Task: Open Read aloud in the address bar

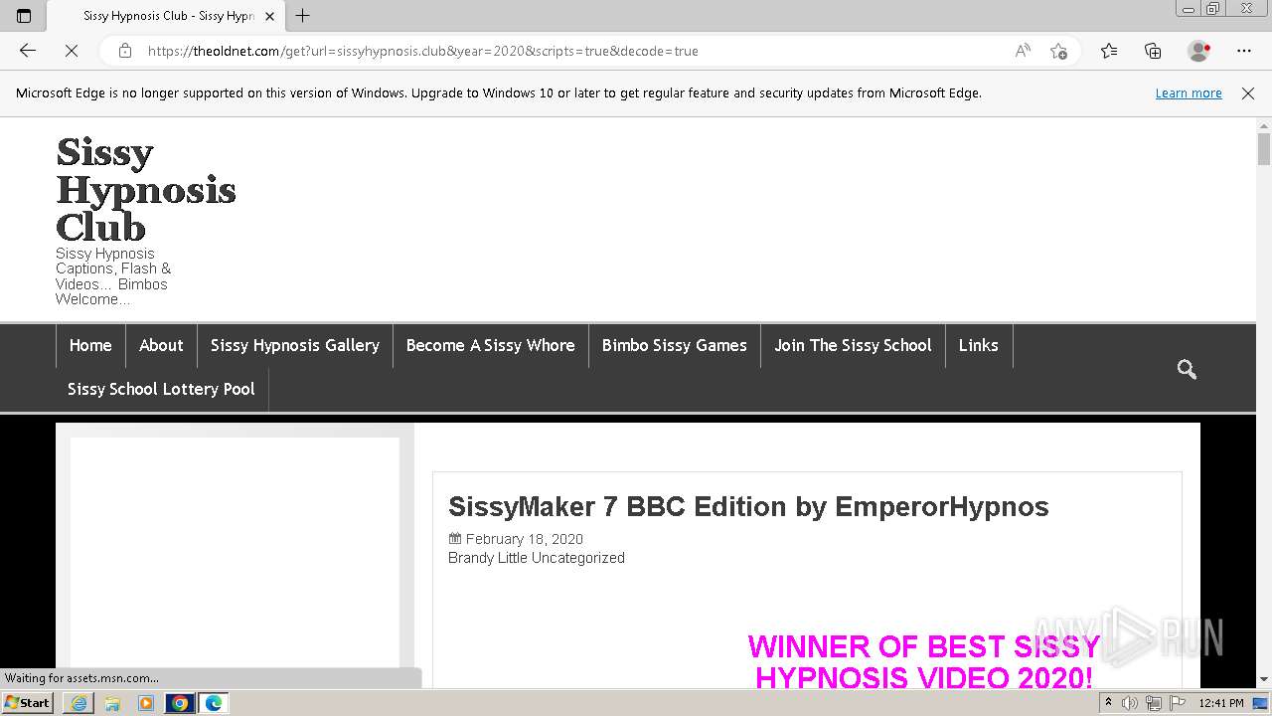Action: [1023, 51]
